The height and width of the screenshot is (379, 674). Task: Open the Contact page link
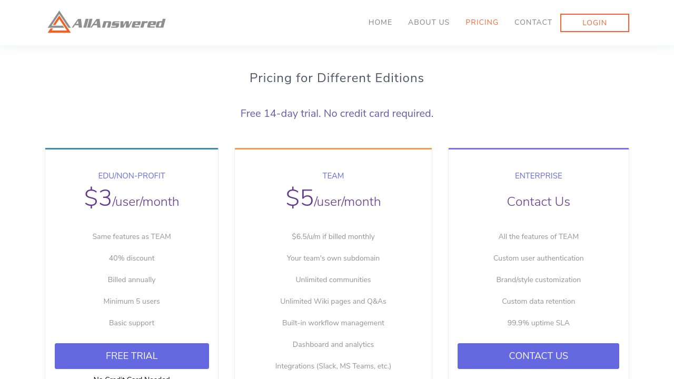click(x=533, y=23)
